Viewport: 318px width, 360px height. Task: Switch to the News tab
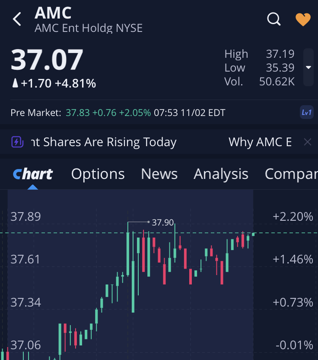(159, 174)
